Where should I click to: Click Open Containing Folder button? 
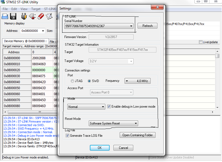coord(138,135)
